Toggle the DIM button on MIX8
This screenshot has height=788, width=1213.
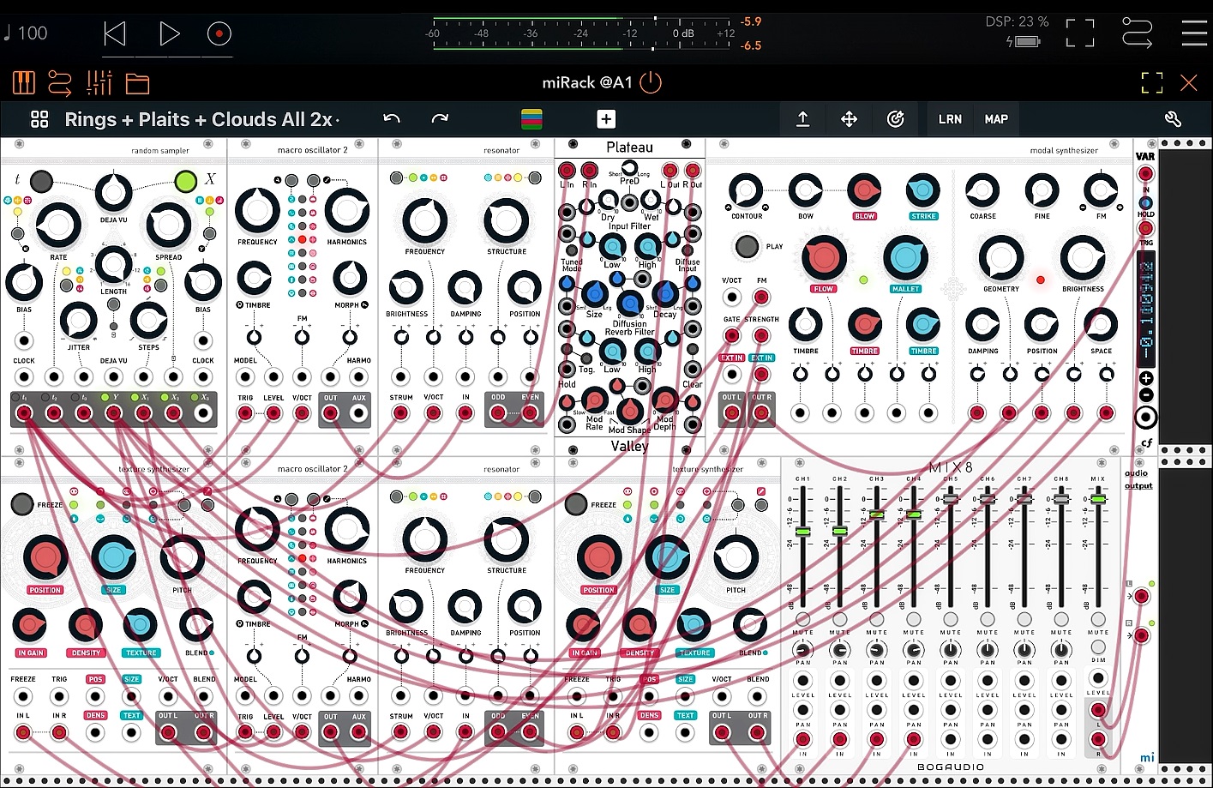click(x=1098, y=647)
